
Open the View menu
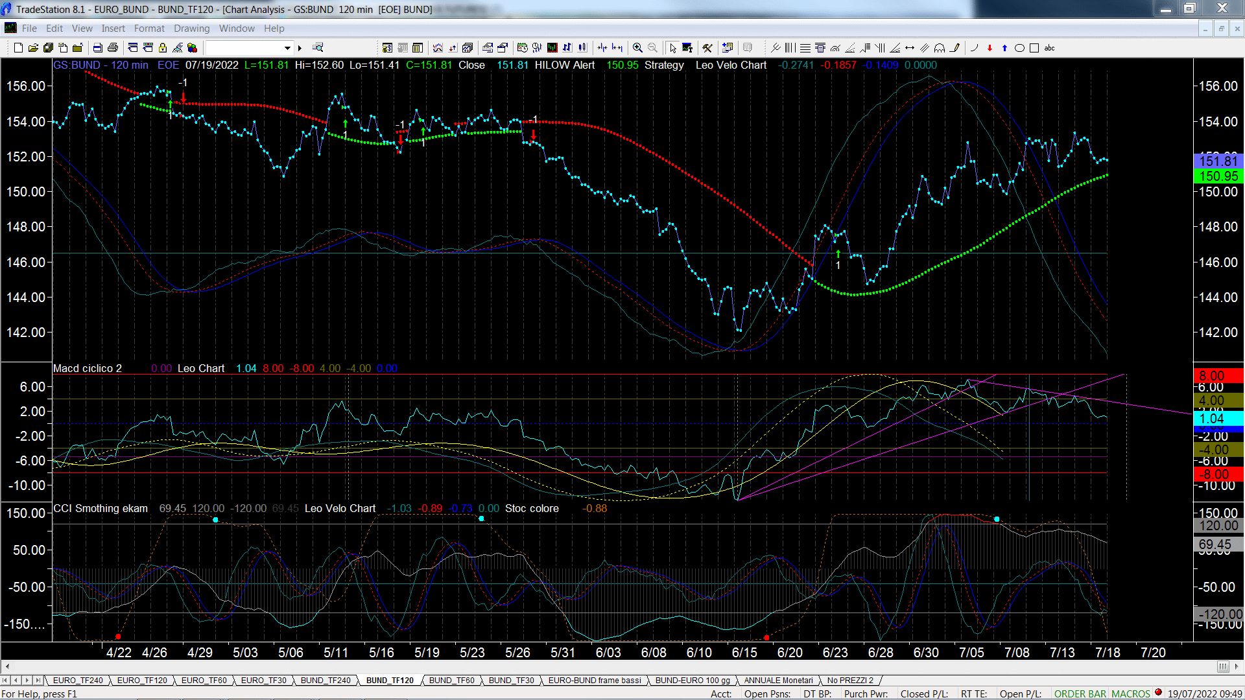point(82,29)
